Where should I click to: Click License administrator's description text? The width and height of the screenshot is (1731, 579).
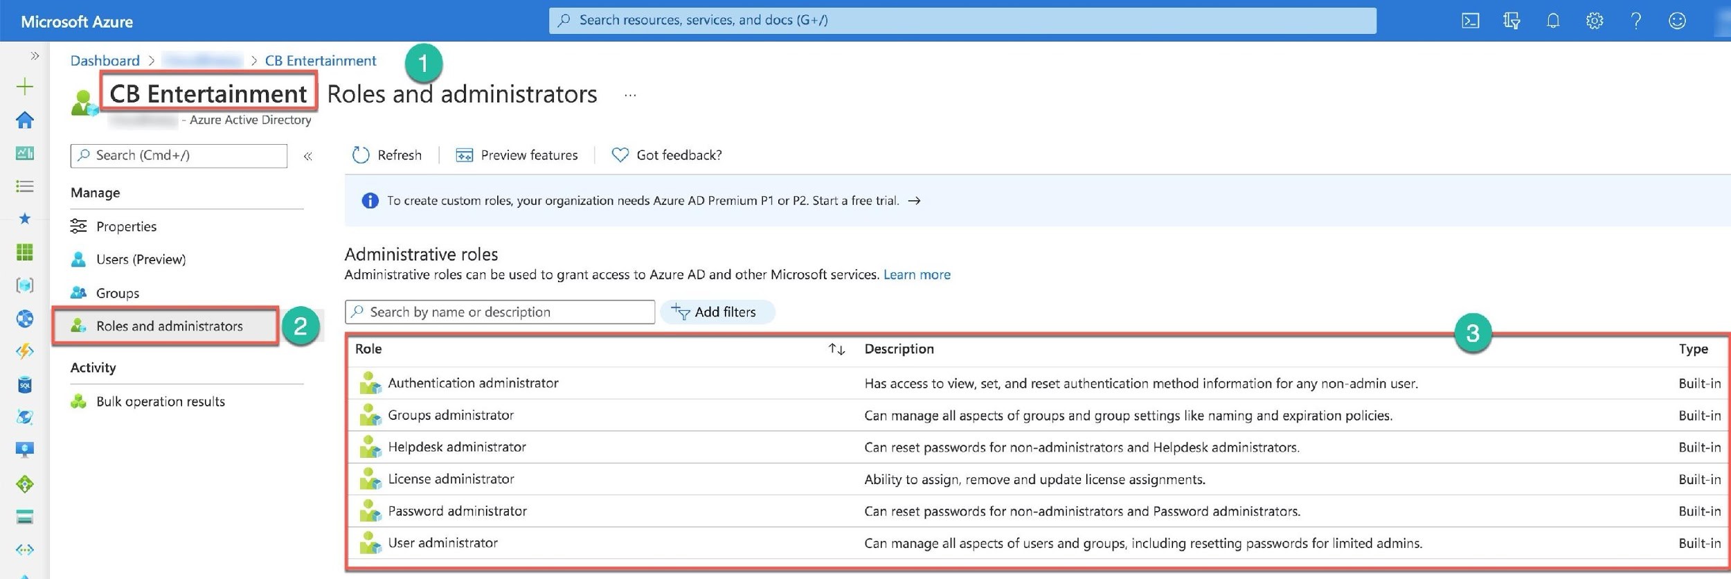(x=1034, y=479)
